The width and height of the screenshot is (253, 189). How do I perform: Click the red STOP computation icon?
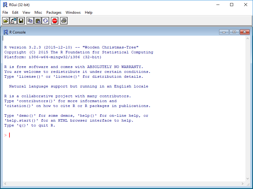(55, 21)
